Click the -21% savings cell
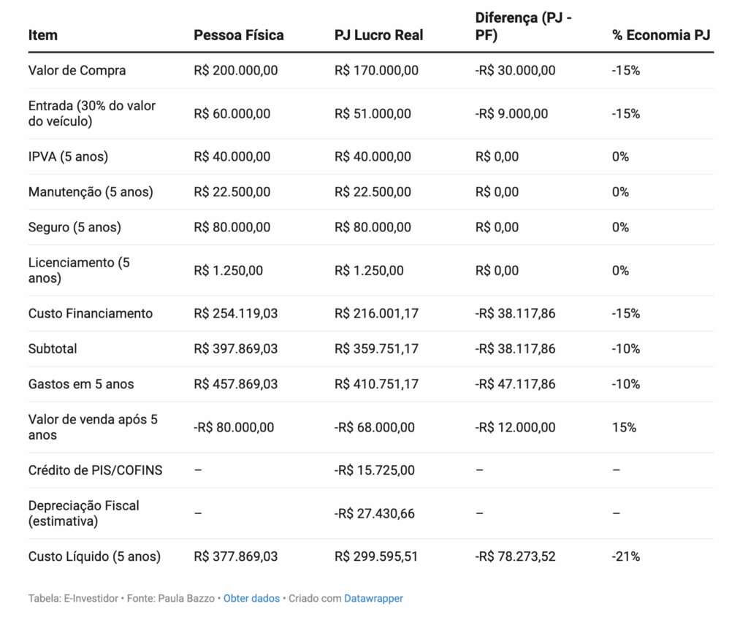Screen dimensions: 748x617 tap(626, 556)
